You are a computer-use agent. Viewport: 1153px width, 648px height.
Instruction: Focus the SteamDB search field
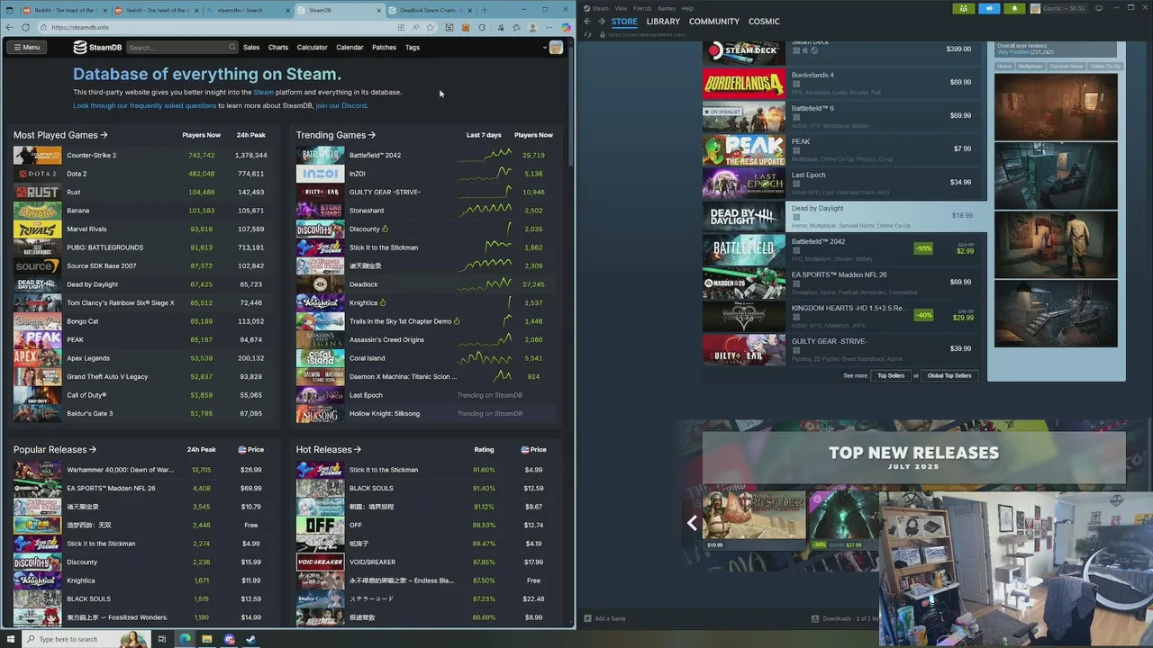point(180,47)
